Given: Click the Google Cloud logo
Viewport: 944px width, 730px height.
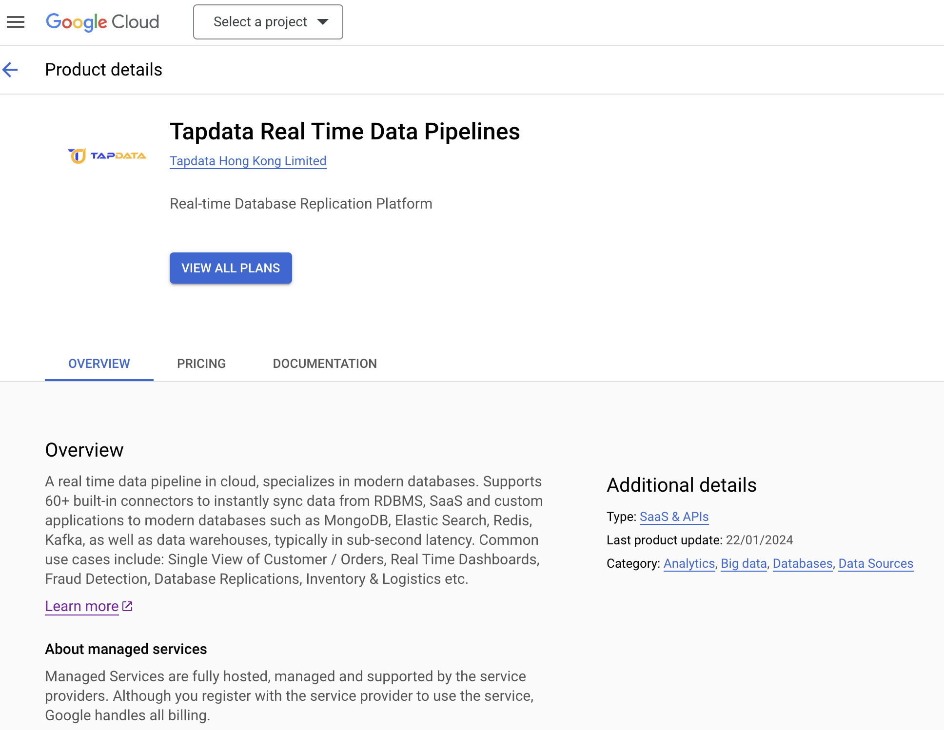Looking at the screenshot, I should coord(102,22).
